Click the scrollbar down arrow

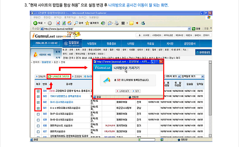point(210,135)
